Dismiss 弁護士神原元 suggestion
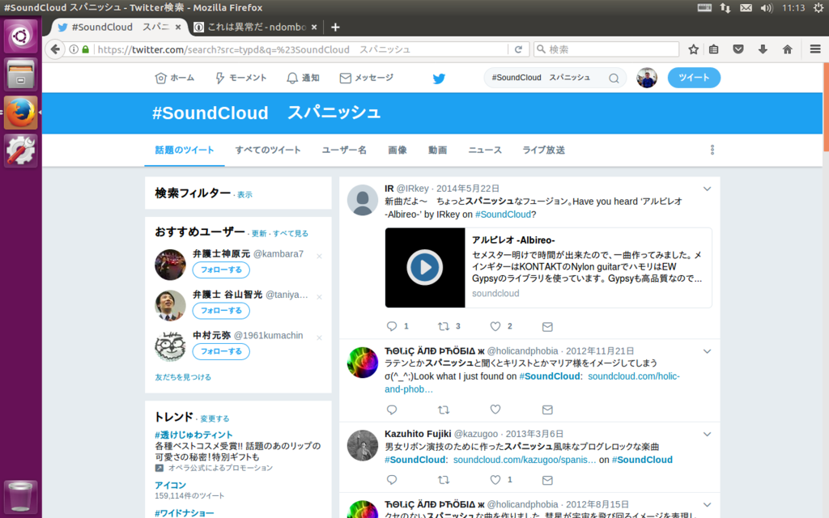Screen dimensions: 829x518 pos(319,257)
